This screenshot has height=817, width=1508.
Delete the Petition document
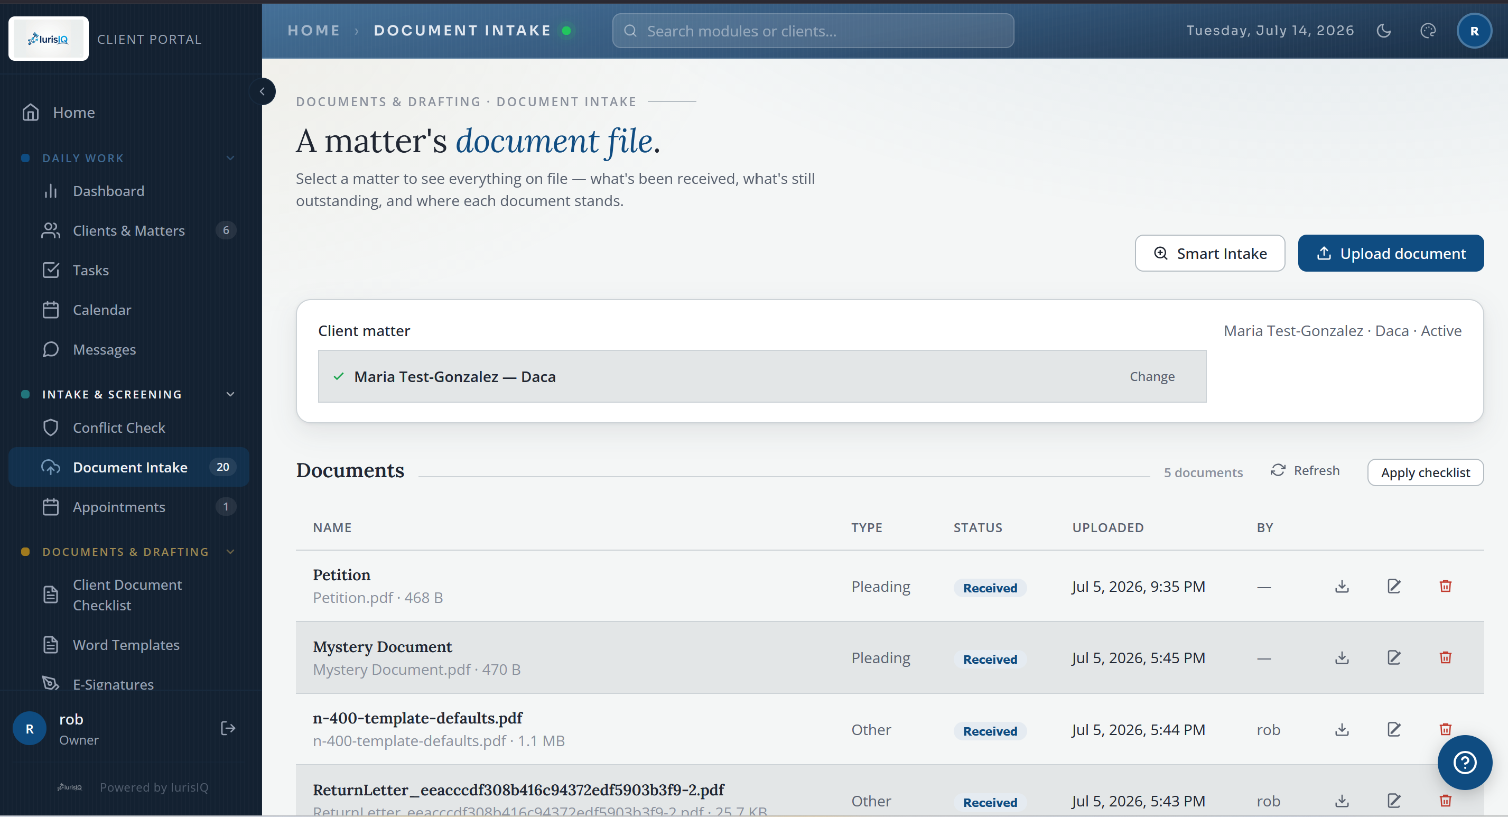pyautogui.click(x=1445, y=586)
